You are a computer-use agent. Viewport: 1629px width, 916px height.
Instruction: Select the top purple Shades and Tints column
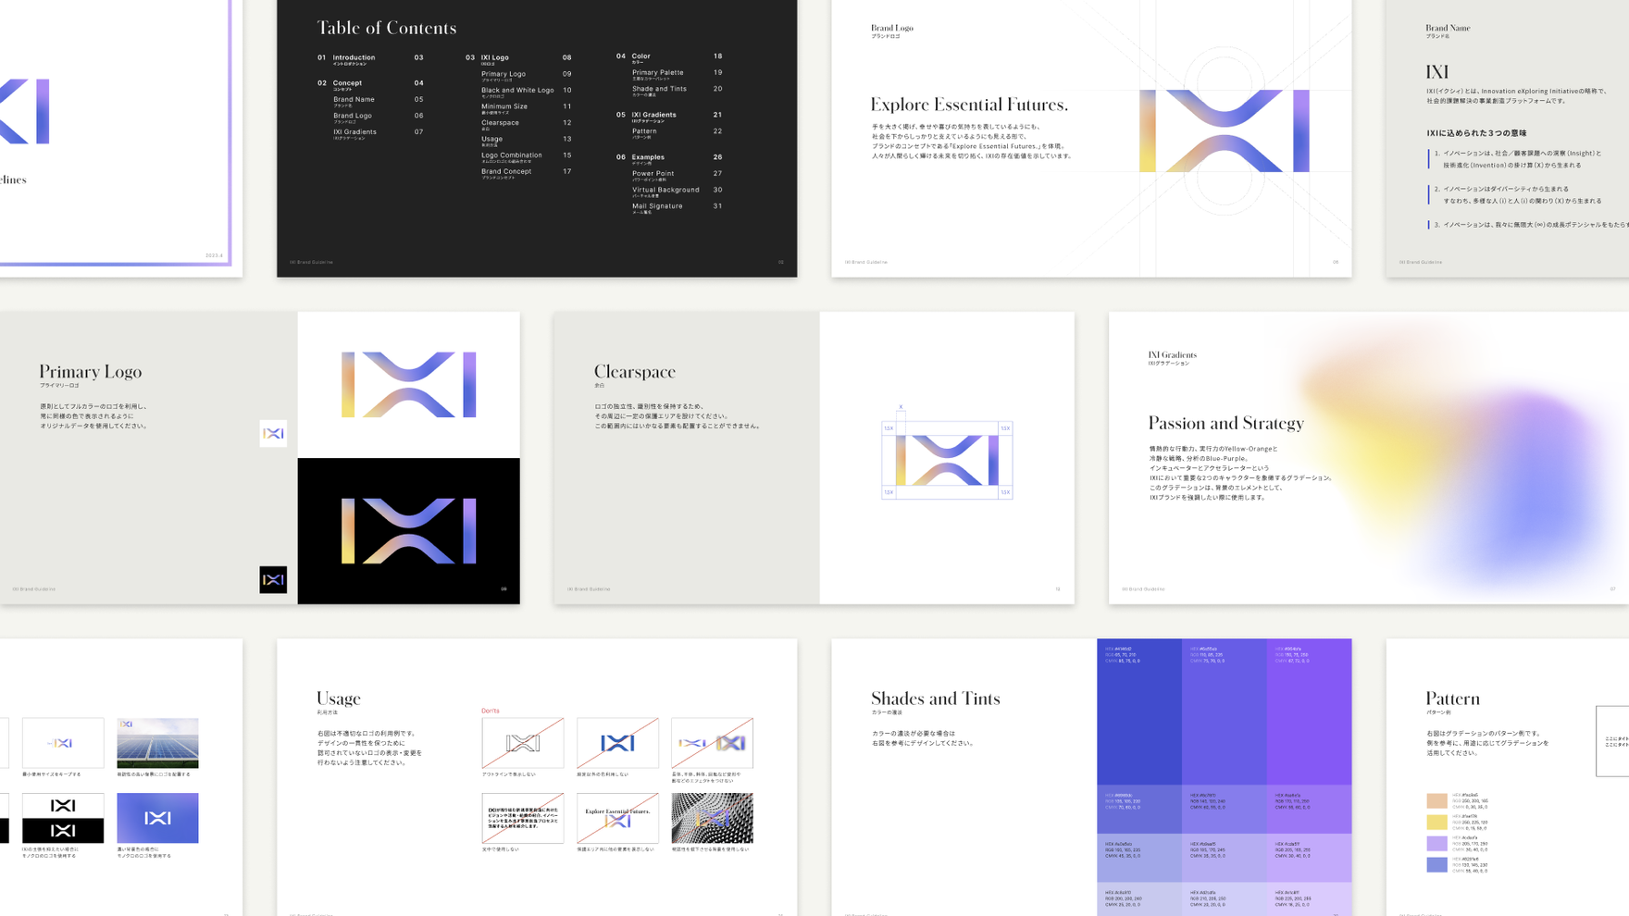[x=1309, y=712]
